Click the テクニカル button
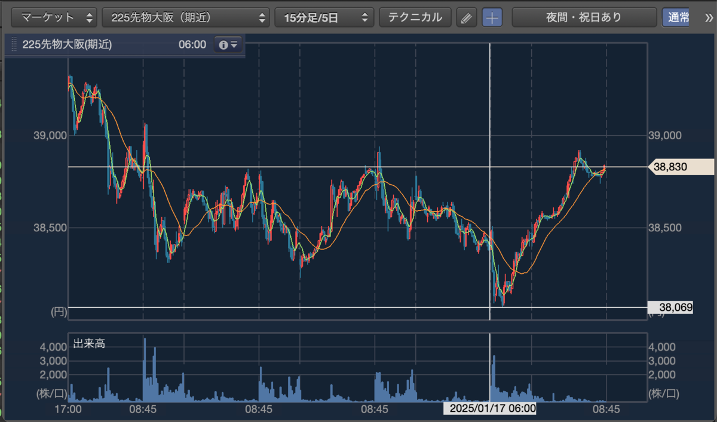Image resolution: width=717 pixels, height=422 pixels. coord(415,17)
